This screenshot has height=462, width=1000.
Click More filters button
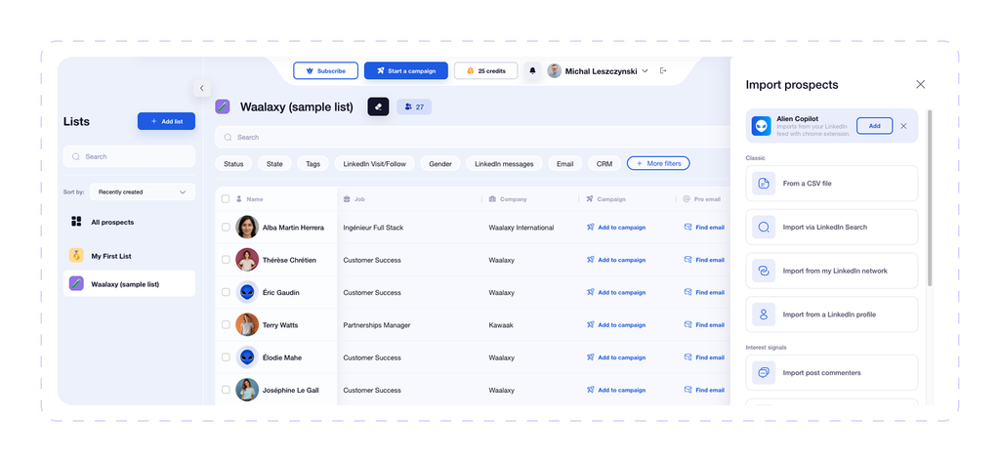pyautogui.click(x=658, y=164)
